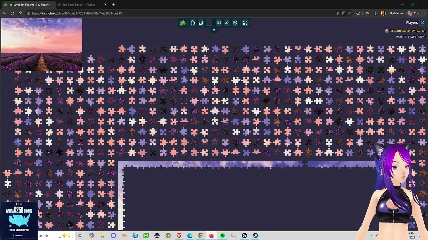Close The Dope Squad tab
This screenshot has width=428, height=240.
(105, 5)
